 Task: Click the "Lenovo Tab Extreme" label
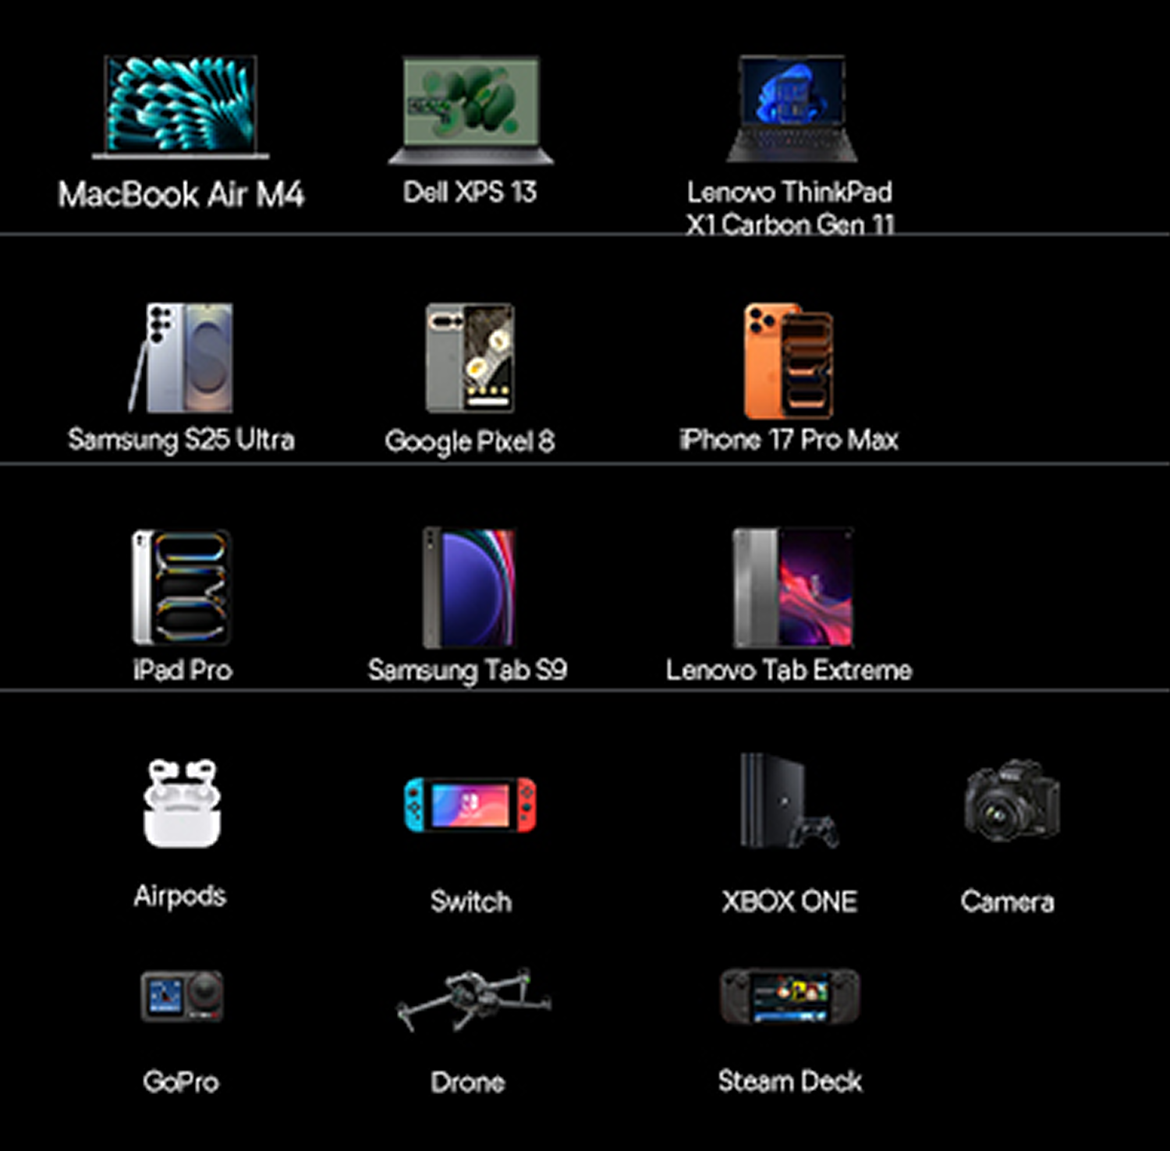tap(789, 670)
